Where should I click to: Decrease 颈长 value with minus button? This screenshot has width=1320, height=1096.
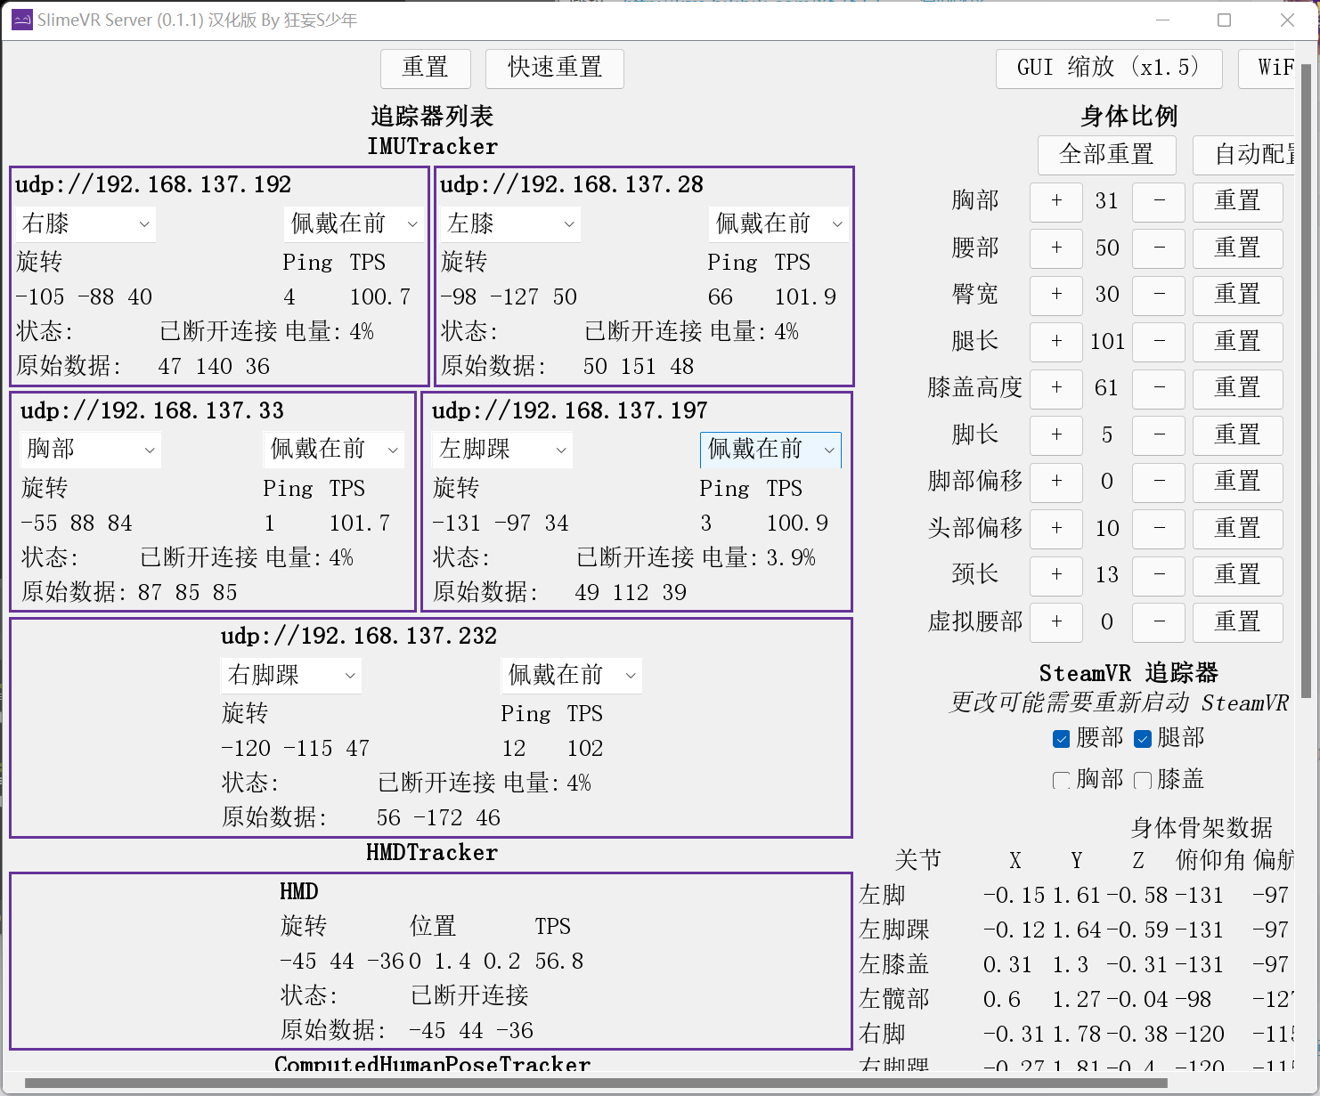[x=1159, y=575]
